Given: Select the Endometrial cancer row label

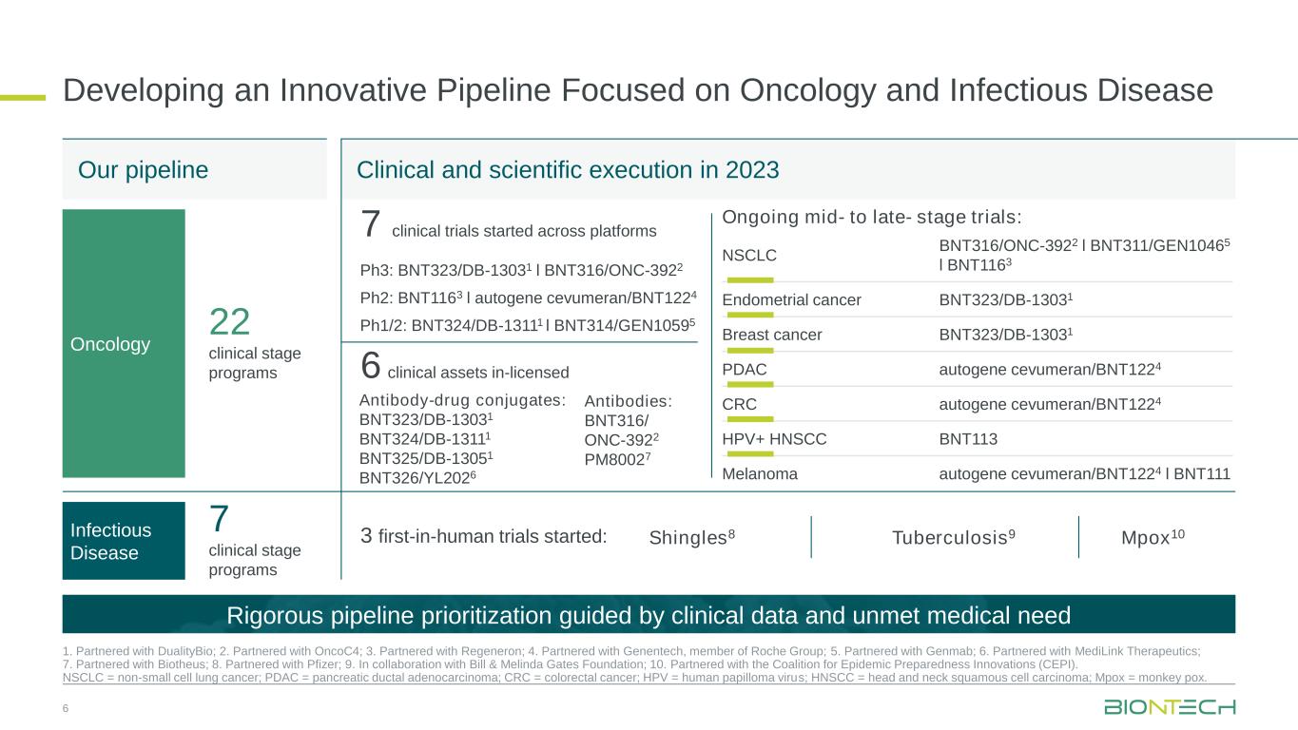Looking at the screenshot, I should pos(791,300).
